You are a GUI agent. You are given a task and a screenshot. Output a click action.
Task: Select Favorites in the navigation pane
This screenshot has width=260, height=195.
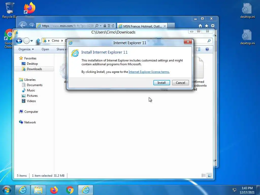click(30, 58)
